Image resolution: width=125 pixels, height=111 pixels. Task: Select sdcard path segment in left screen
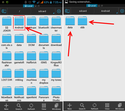42,11
